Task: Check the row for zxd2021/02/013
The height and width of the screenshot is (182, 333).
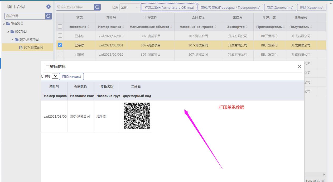Action: point(60,36)
